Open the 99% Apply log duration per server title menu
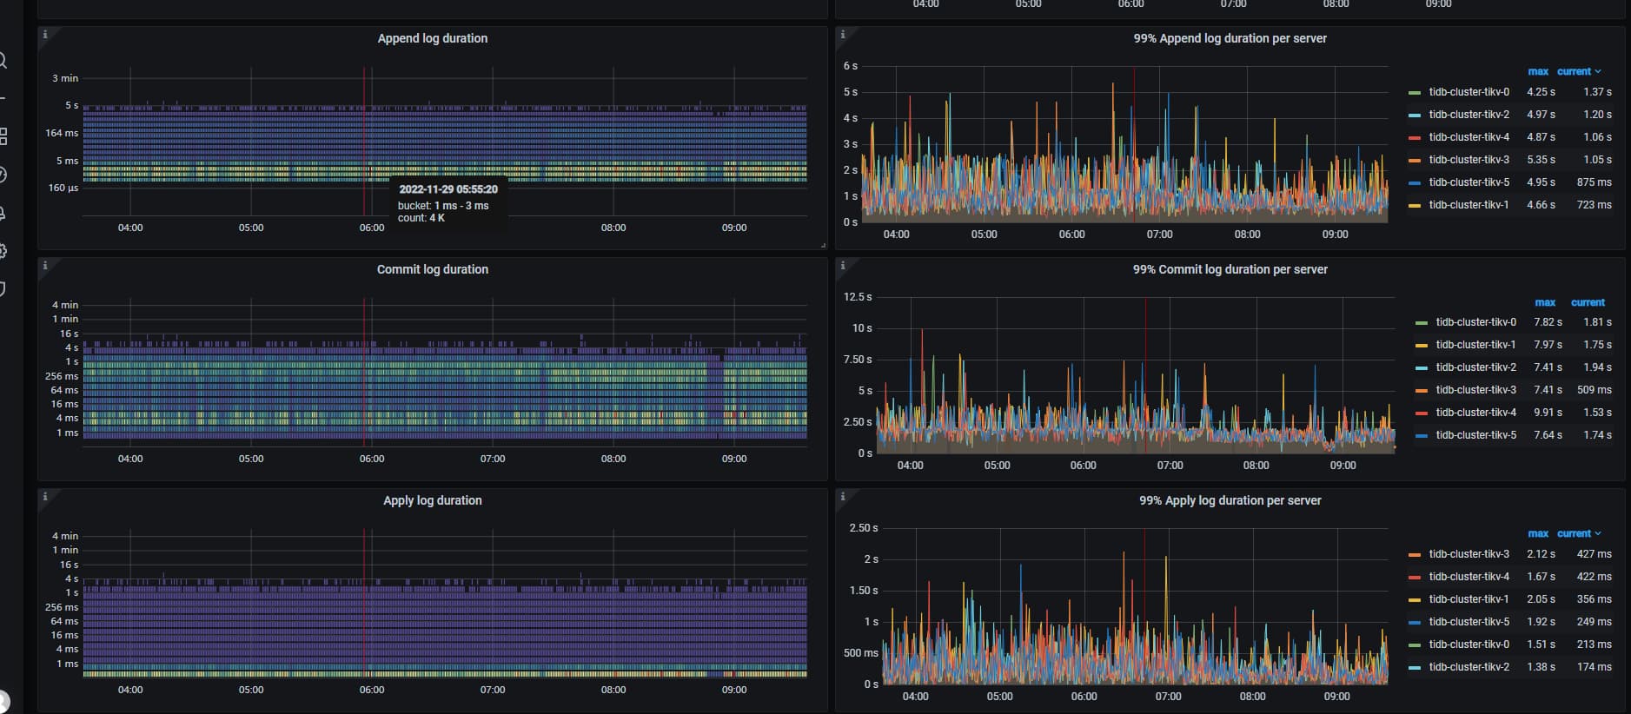The image size is (1631, 714). click(x=1230, y=500)
